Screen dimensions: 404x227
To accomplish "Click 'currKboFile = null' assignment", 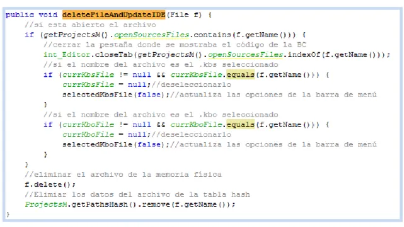I will coord(105,134).
